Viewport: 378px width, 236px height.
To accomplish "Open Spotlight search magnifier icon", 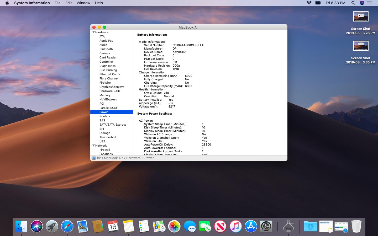I will point(353,3).
